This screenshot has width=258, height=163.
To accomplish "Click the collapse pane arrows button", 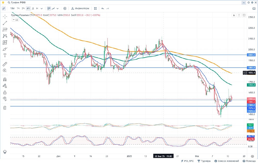I will (x=239, y=15).
